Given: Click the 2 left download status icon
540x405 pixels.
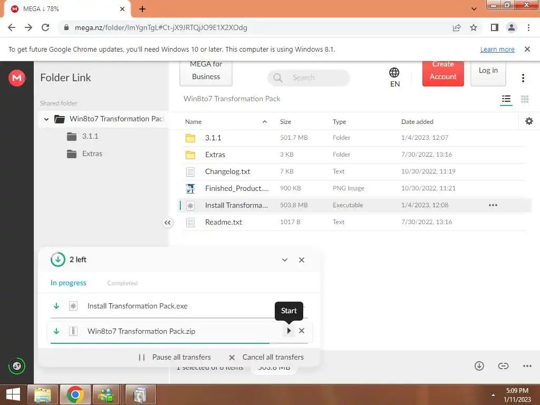Looking at the screenshot, I should (x=58, y=259).
